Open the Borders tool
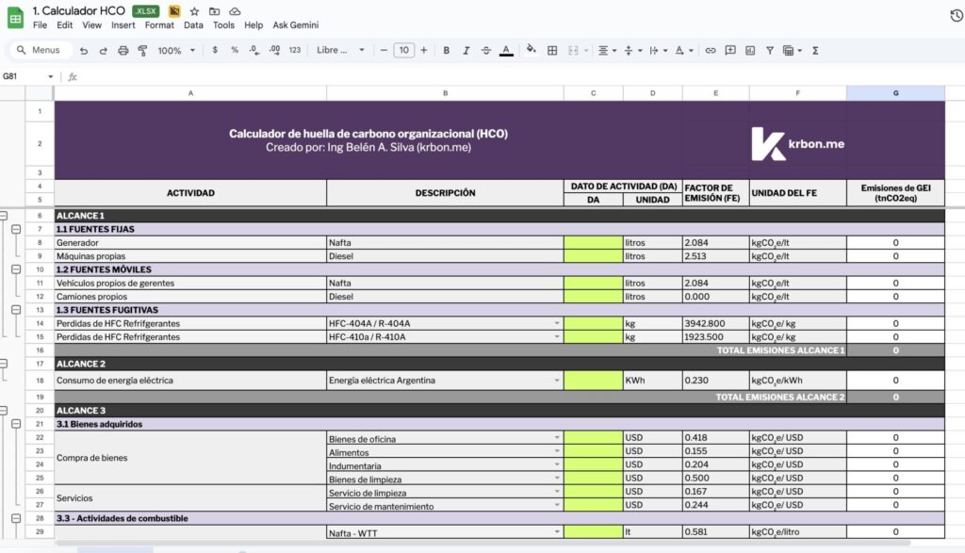The height and width of the screenshot is (553, 965). point(552,50)
